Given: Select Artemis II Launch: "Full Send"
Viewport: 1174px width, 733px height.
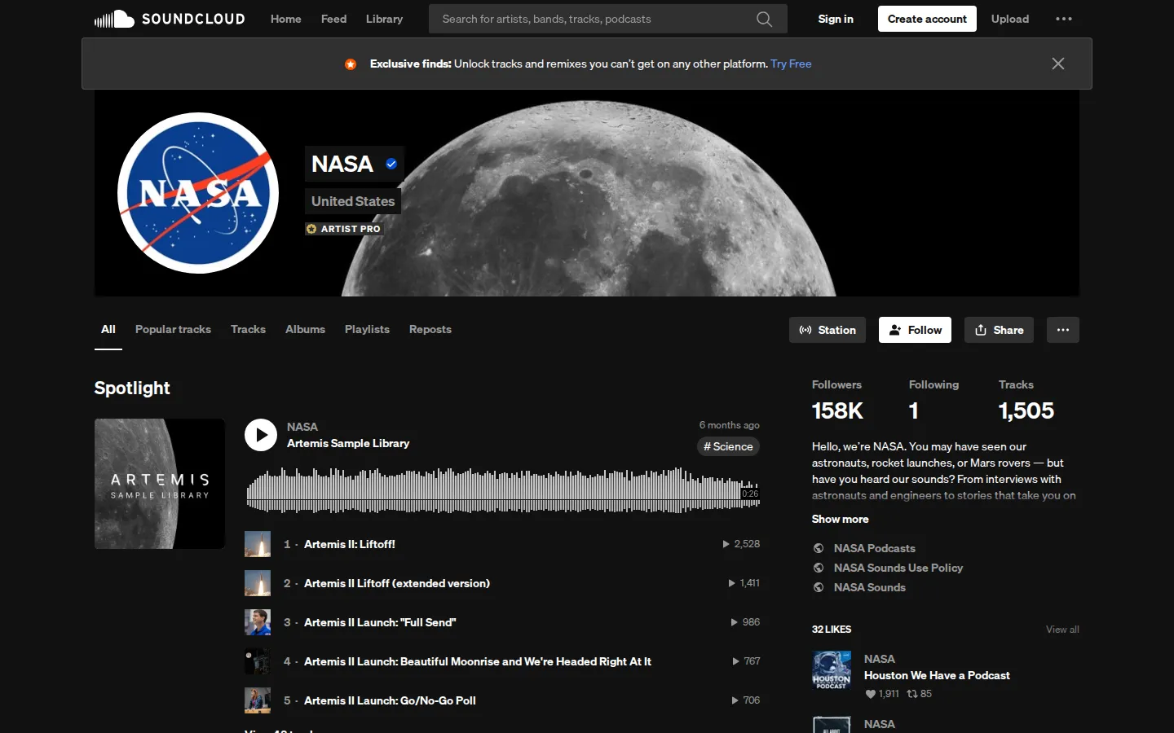Looking at the screenshot, I should (380, 622).
